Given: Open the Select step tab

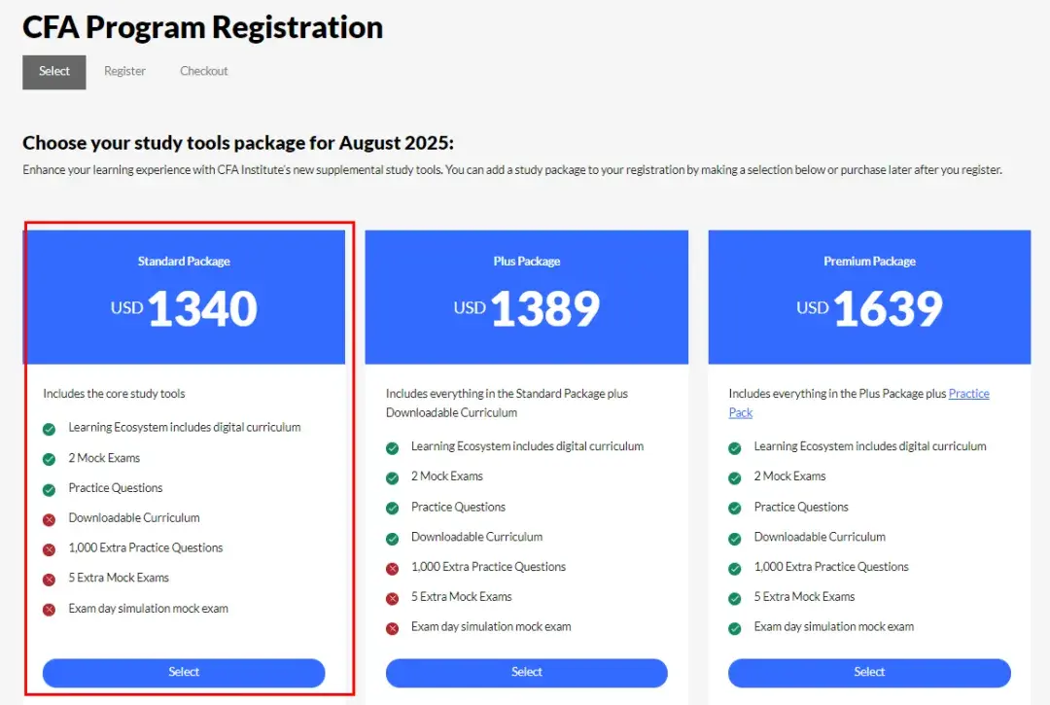Looking at the screenshot, I should (x=54, y=72).
